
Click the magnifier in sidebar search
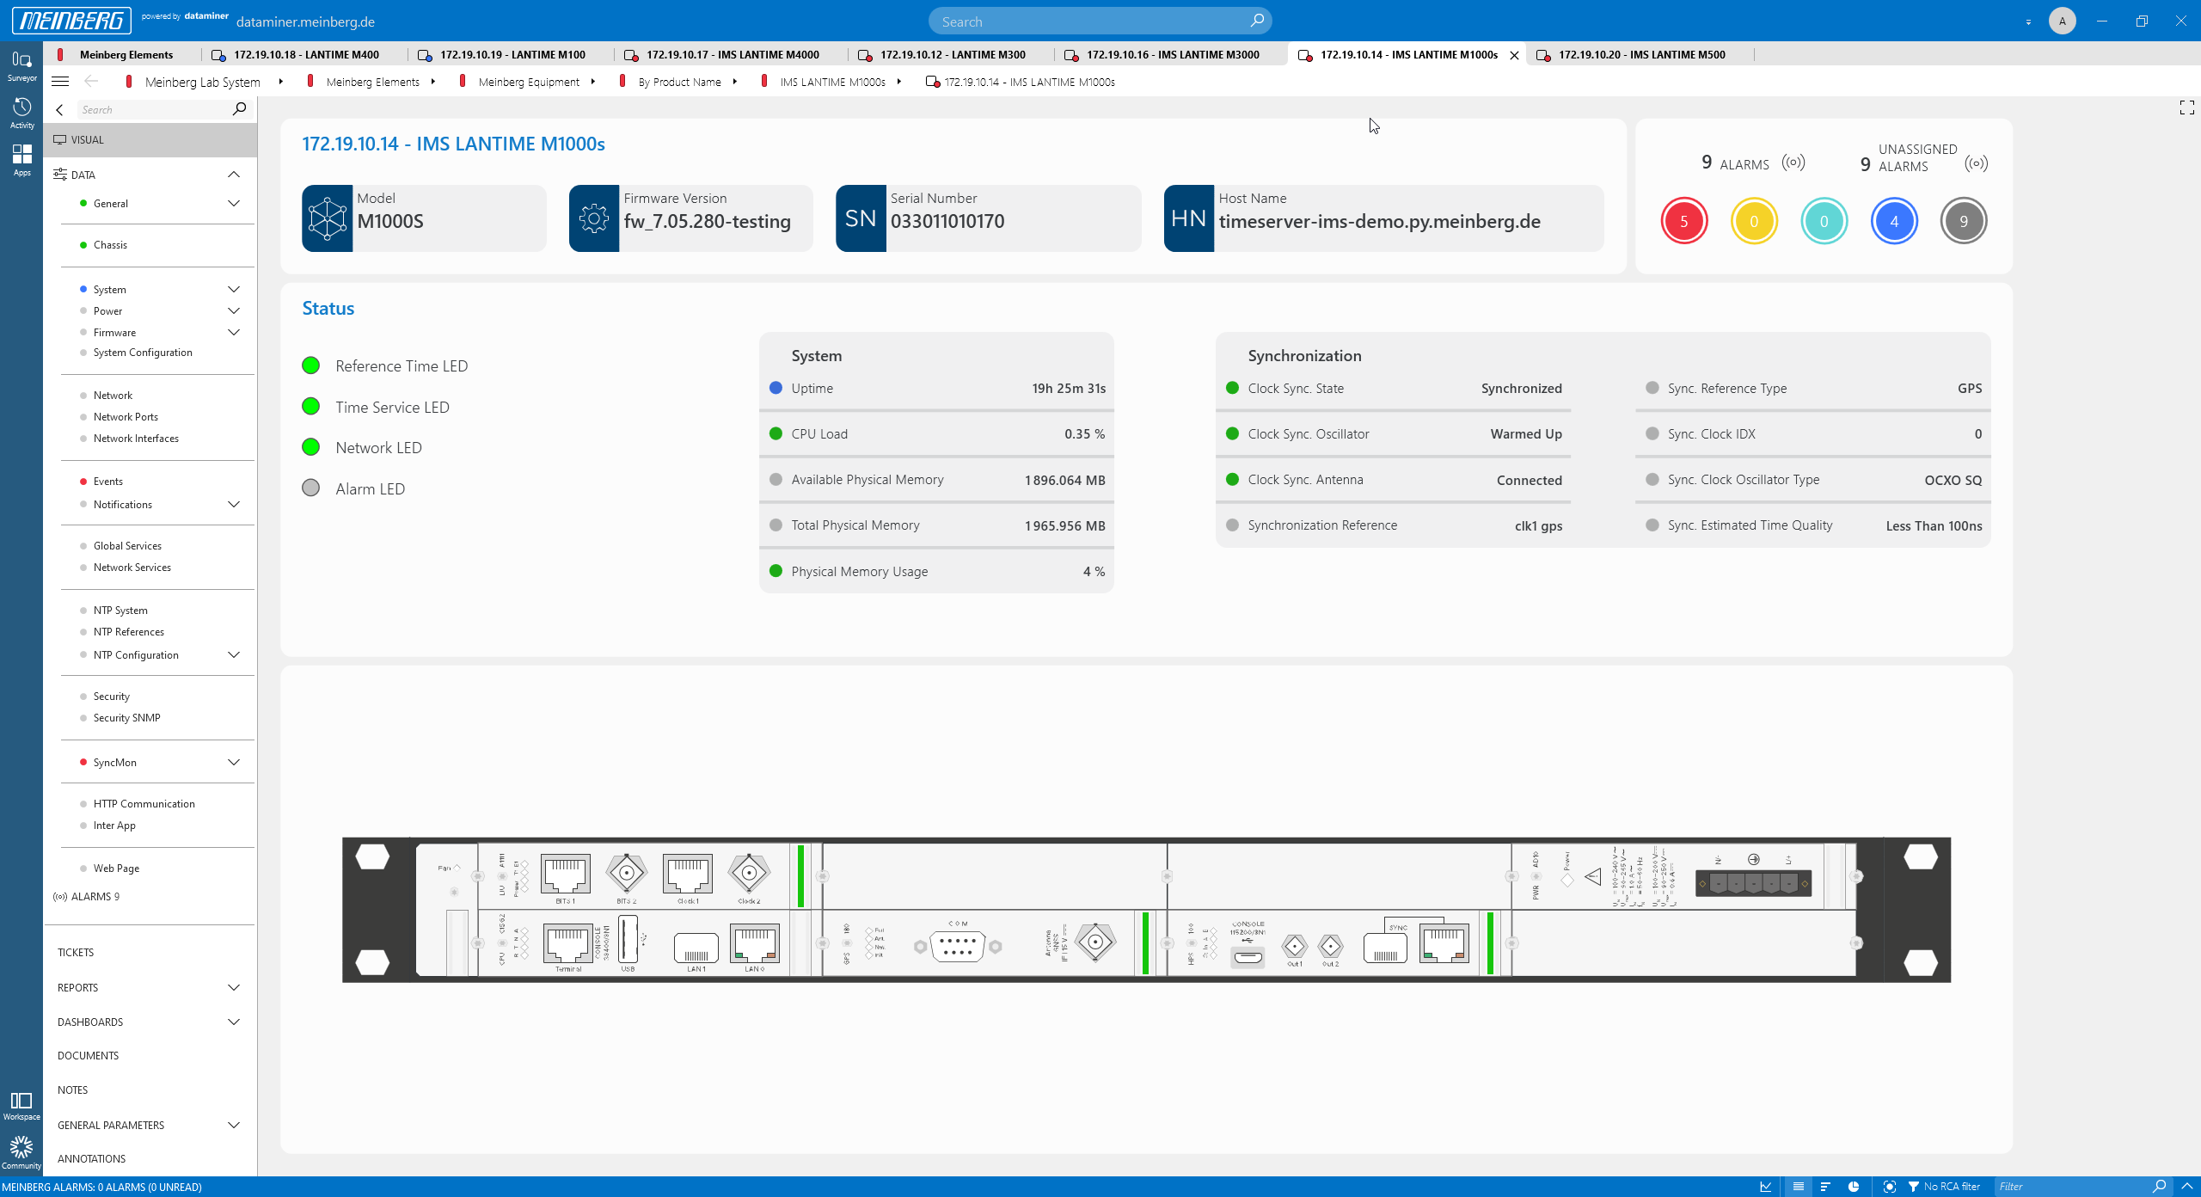[x=239, y=109]
